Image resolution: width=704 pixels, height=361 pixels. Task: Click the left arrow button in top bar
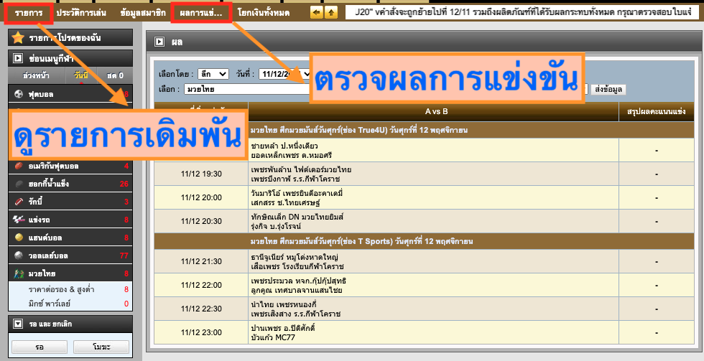coord(316,12)
